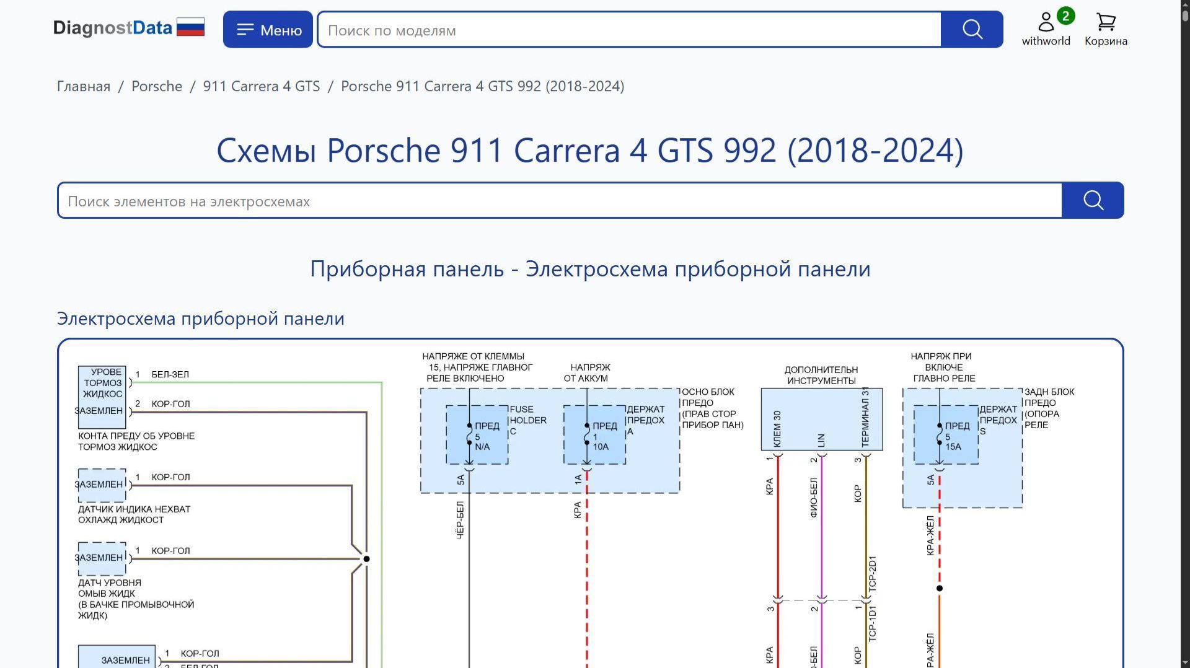Click the ЗАДН БЛОК ПРЕДО label
Image resolution: width=1190 pixels, height=668 pixels.
[x=1049, y=408]
